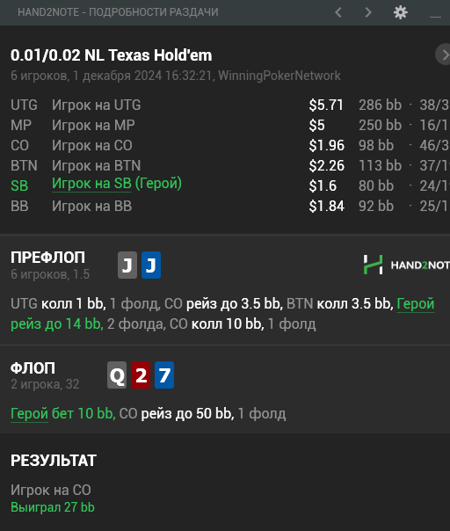Click the Q flop card
This screenshot has width=450, height=531.
click(117, 375)
